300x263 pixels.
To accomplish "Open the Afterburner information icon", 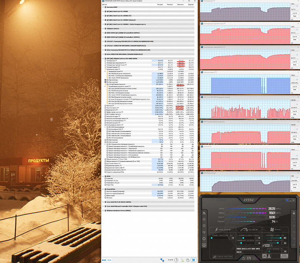I will point(204,225).
